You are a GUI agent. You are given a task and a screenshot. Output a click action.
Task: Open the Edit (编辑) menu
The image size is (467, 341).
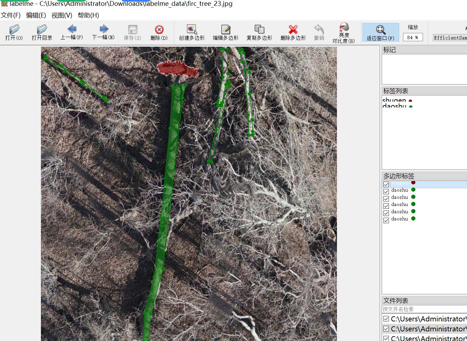[x=36, y=15]
